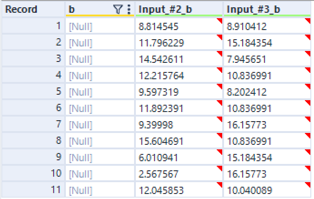Viewport: 314px width, 199px height.
Task: Click red corner indicator on 9.597319 cell
Action: [220, 86]
